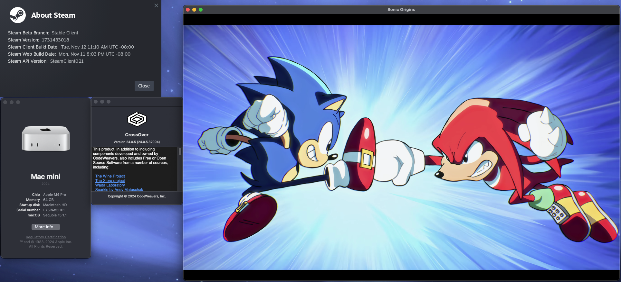The image size is (621, 282).
Task: Click Steam Client Build Date value Tue, Nov 12
Action: tap(98, 47)
